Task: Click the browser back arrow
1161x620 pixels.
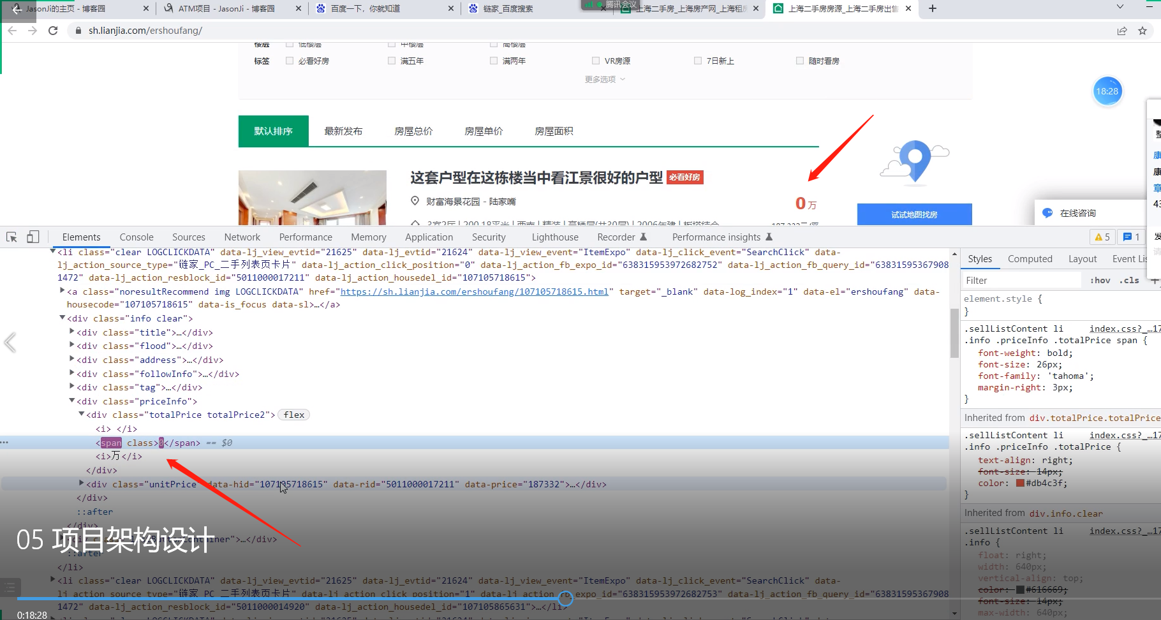Action: [x=12, y=31]
